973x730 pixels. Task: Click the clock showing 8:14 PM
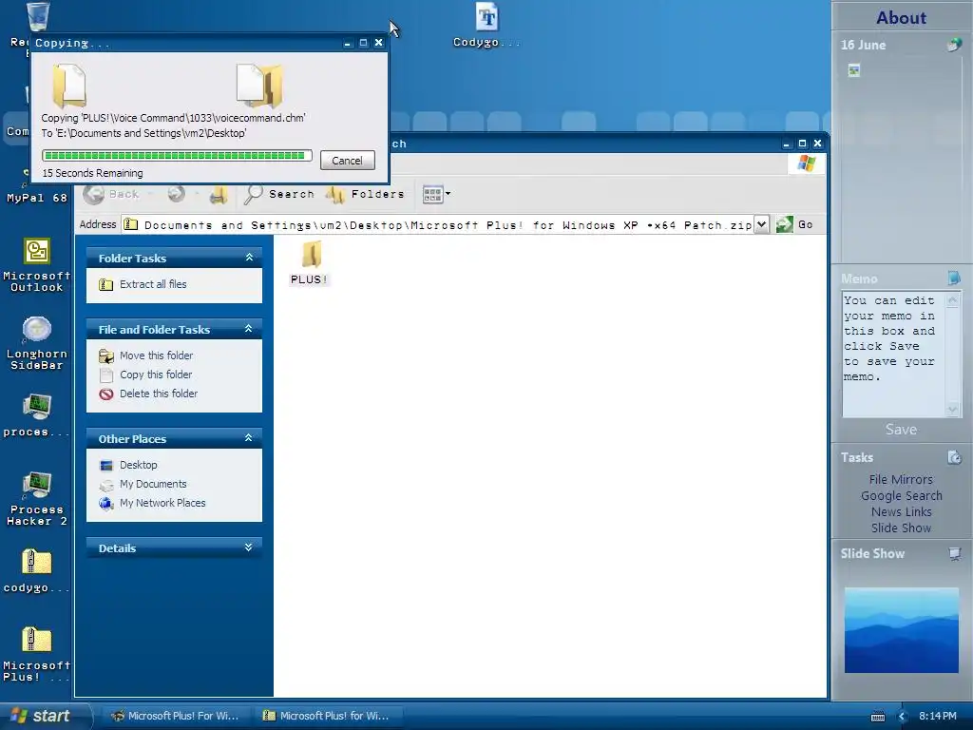point(937,717)
